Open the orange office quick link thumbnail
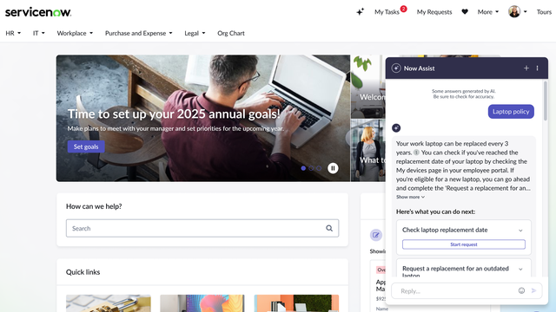This screenshot has height=312, width=556. 296,303
